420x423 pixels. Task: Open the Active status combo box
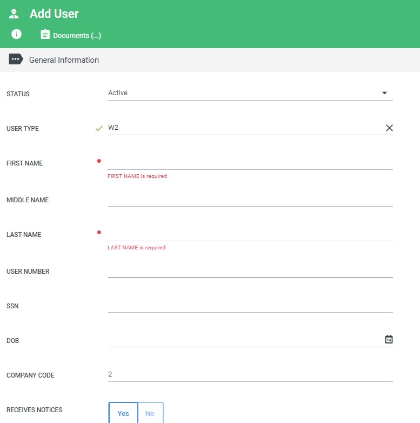tap(243, 93)
